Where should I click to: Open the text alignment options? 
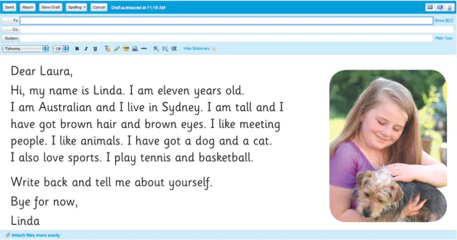point(156,49)
